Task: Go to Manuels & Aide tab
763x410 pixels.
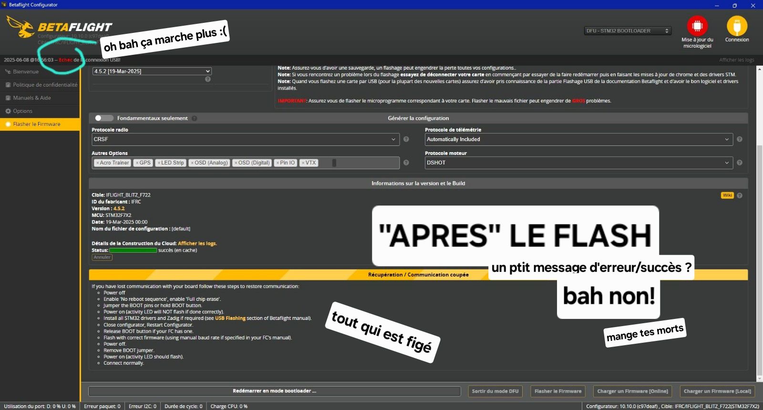Action: 31,98
